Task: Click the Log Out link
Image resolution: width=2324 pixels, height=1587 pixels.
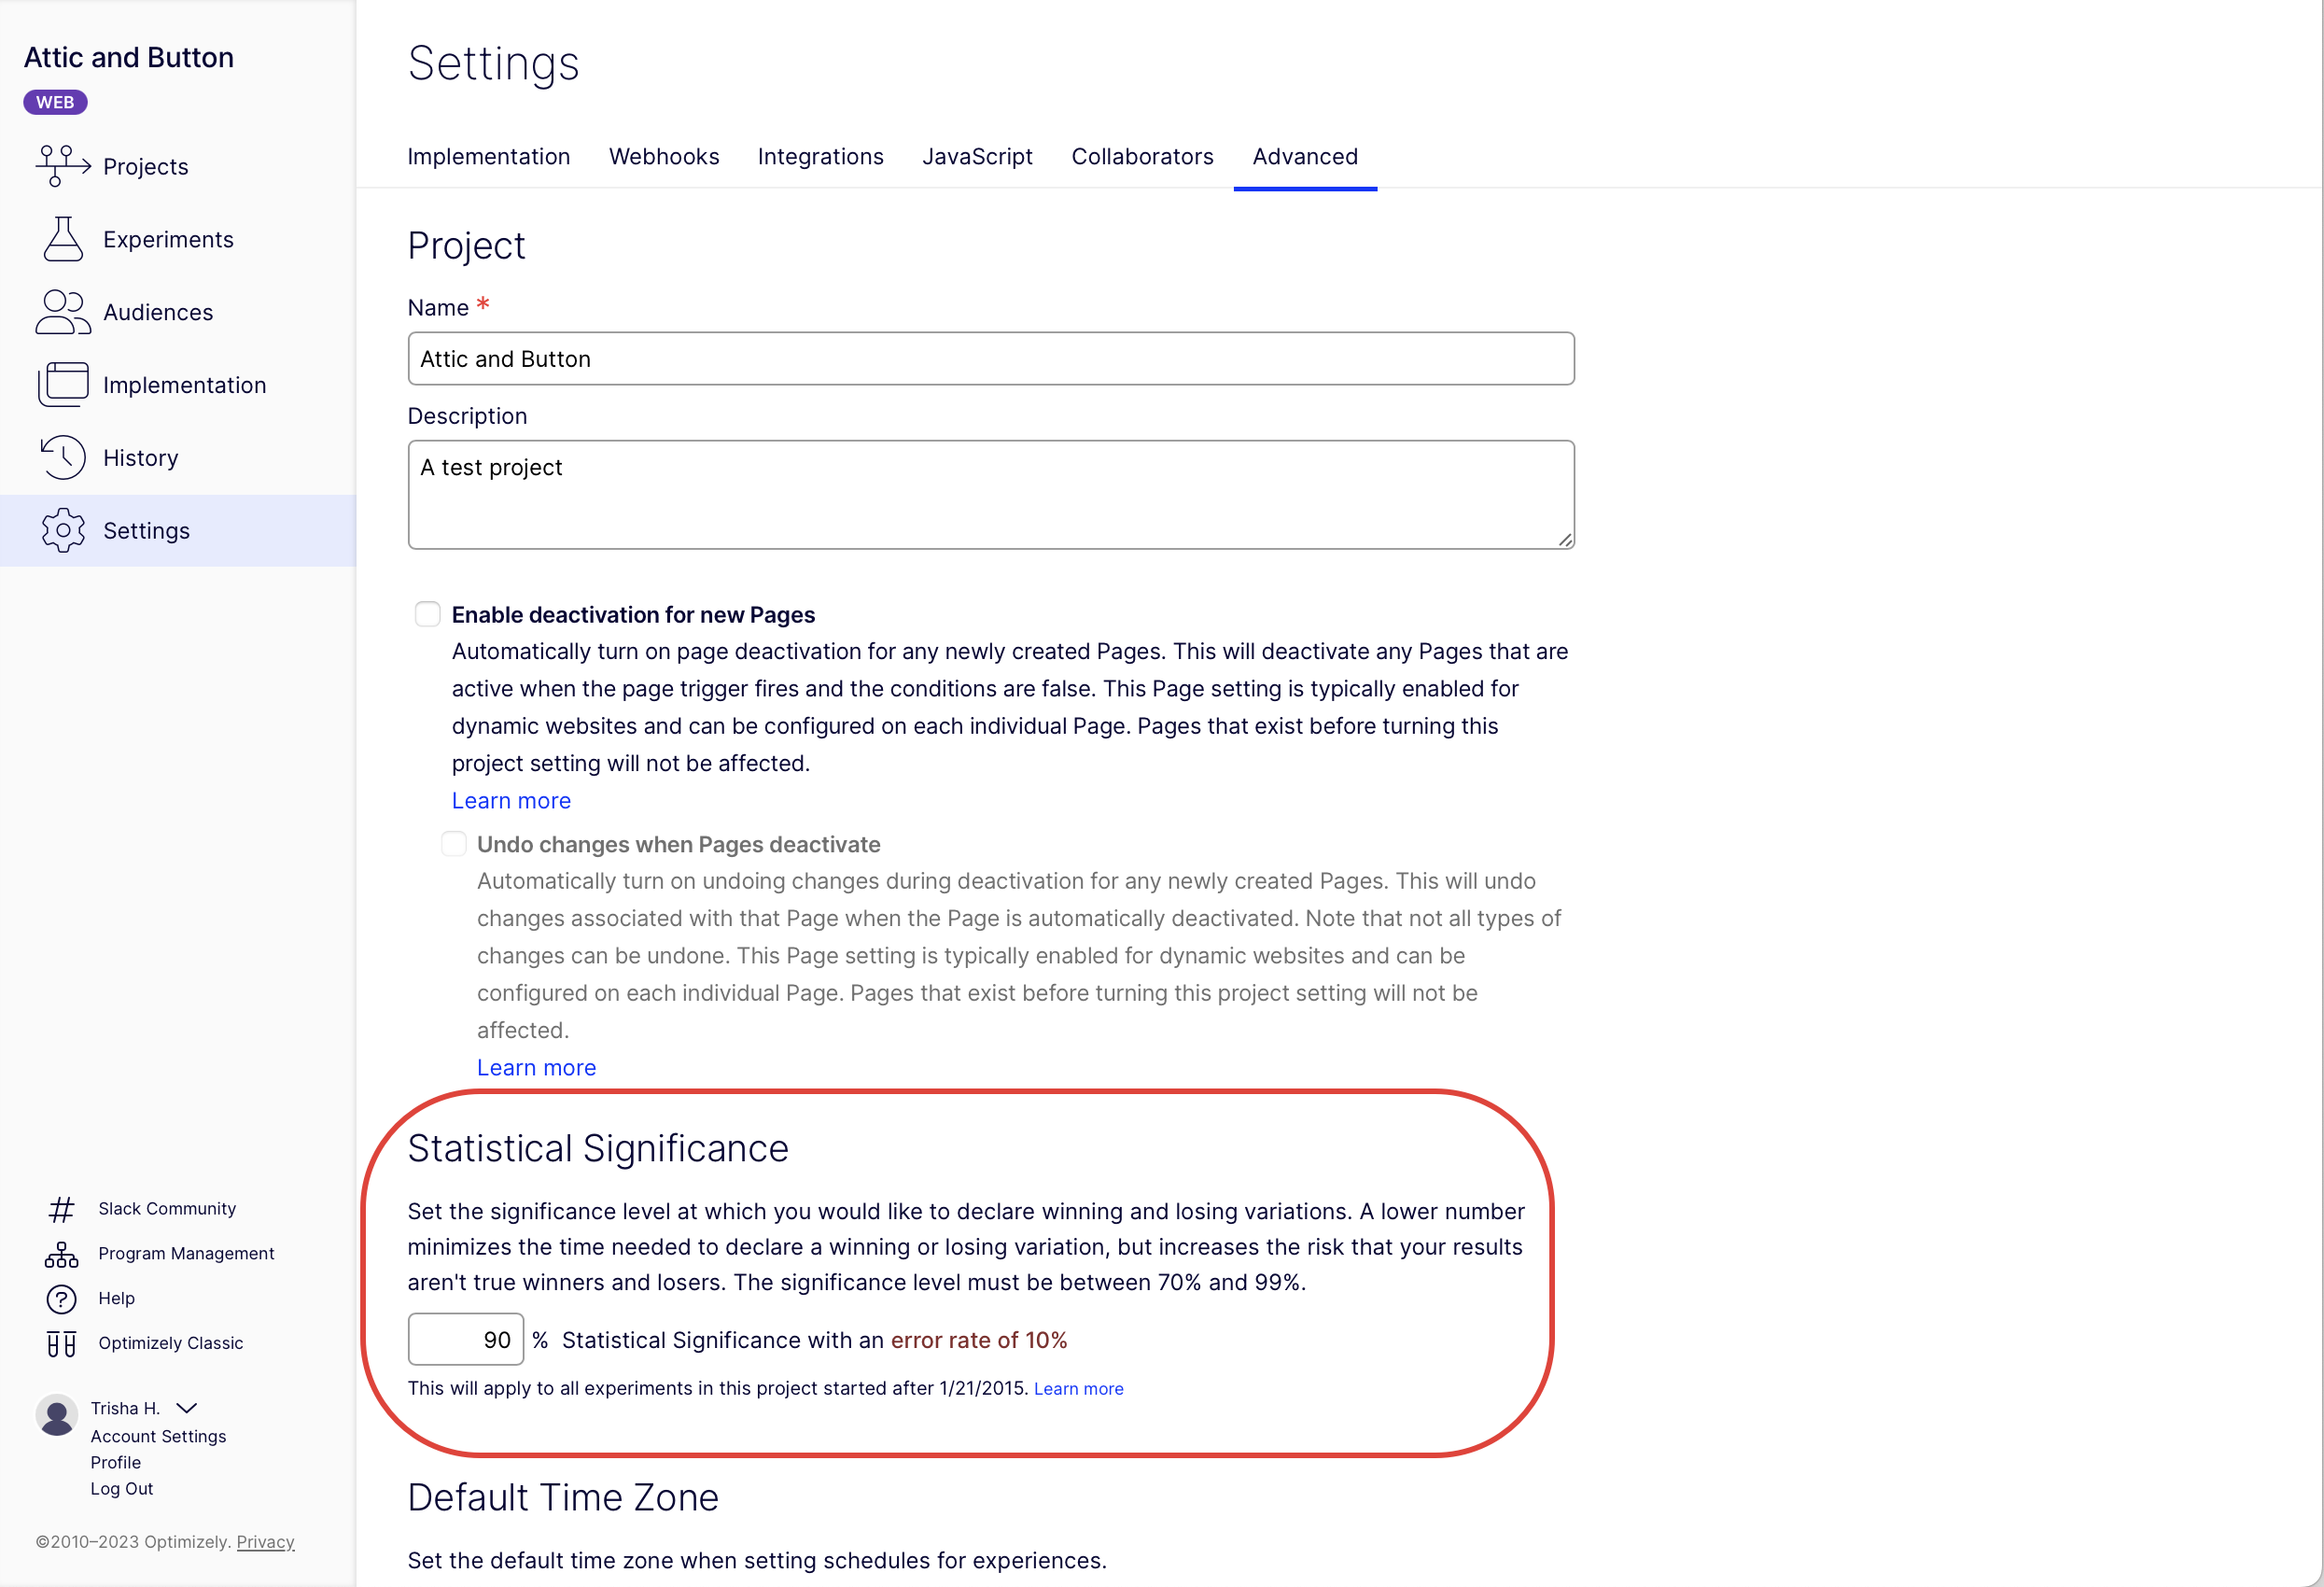Action: (122, 1489)
